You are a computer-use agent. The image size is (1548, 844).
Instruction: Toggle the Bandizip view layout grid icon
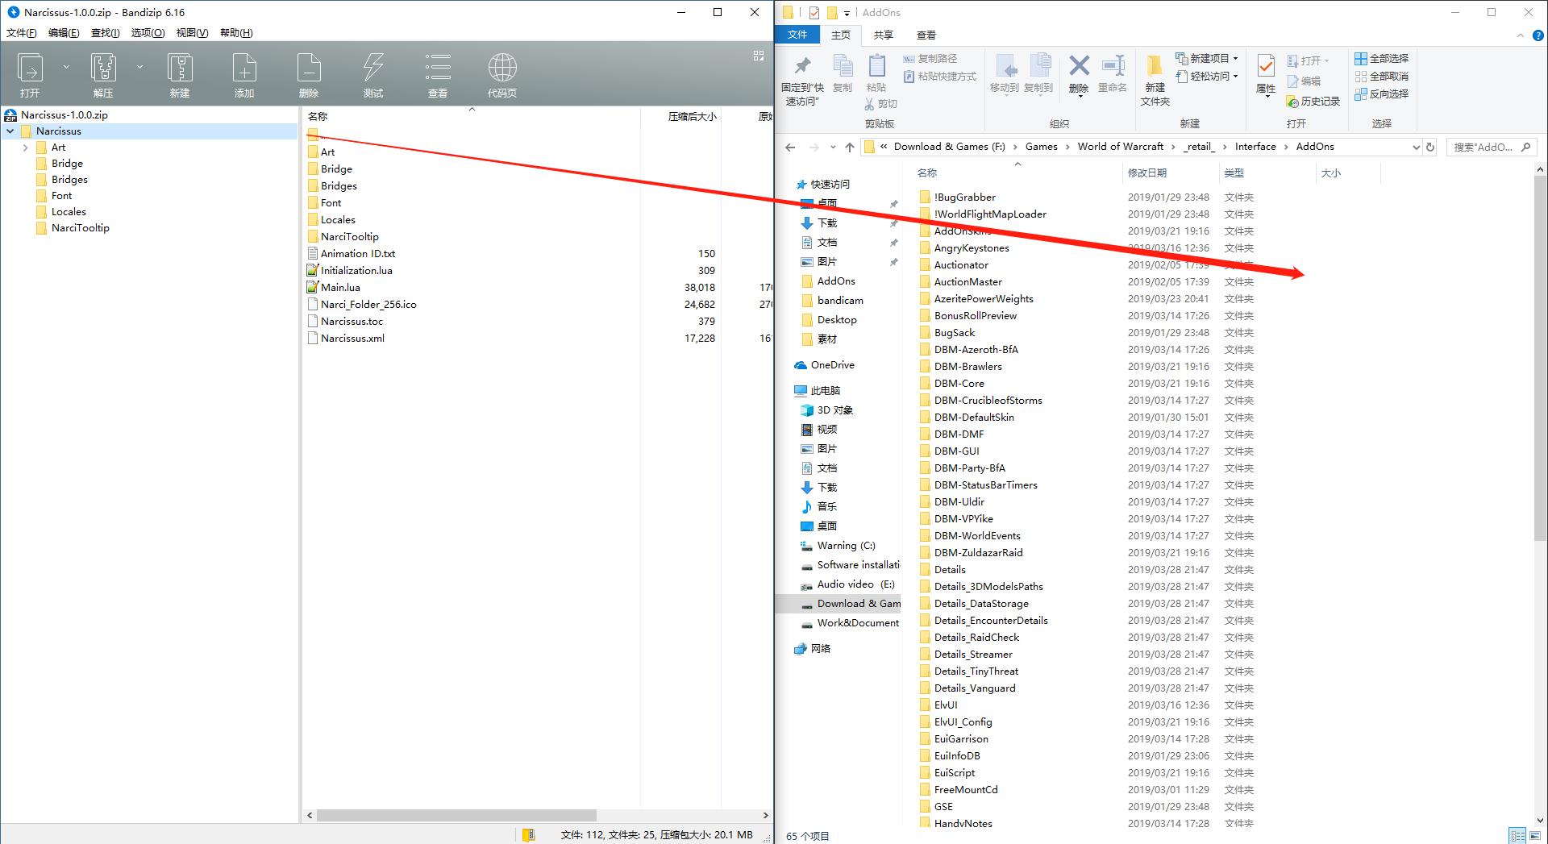coord(758,56)
